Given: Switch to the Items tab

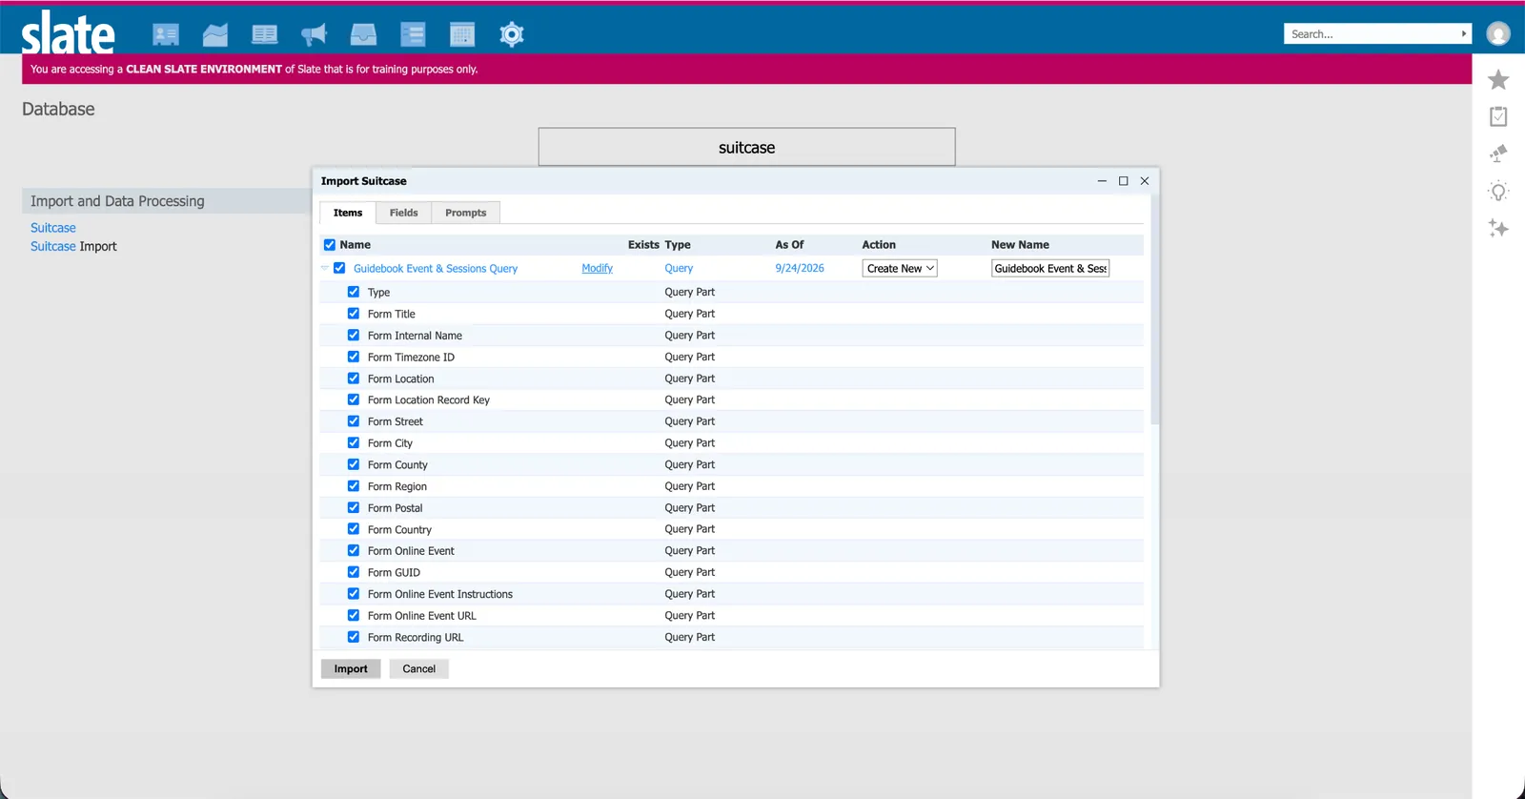Looking at the screenshot, I should (x=348, y=213).
